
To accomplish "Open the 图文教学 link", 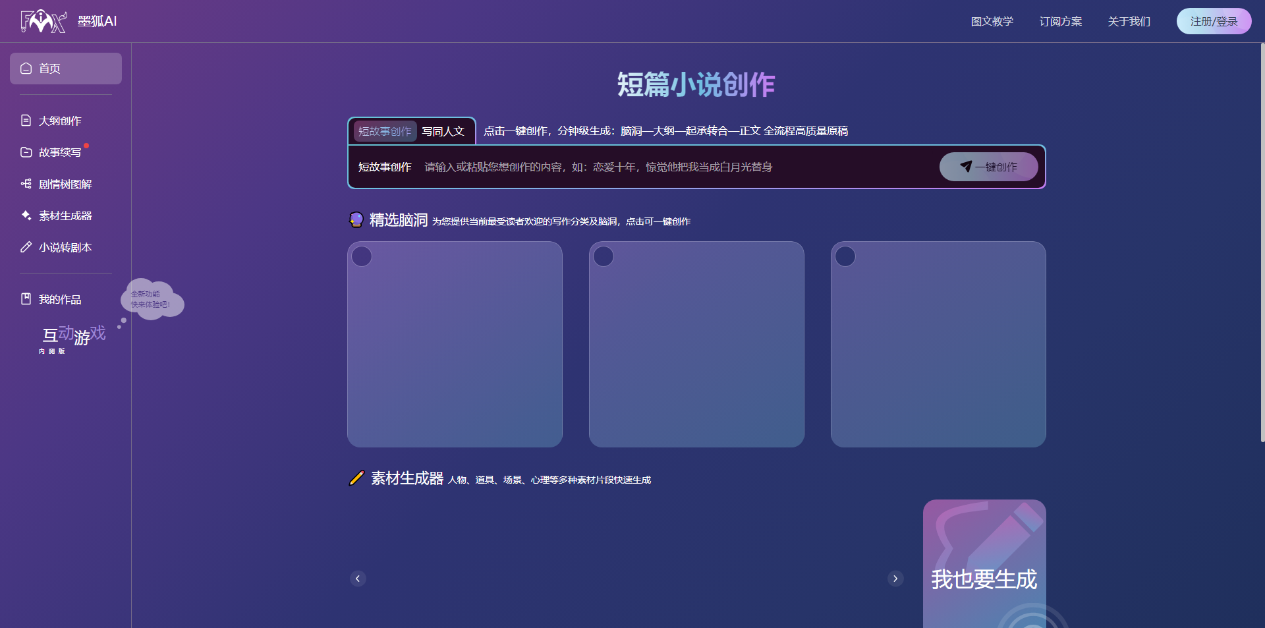I will (x=992, y=22).
